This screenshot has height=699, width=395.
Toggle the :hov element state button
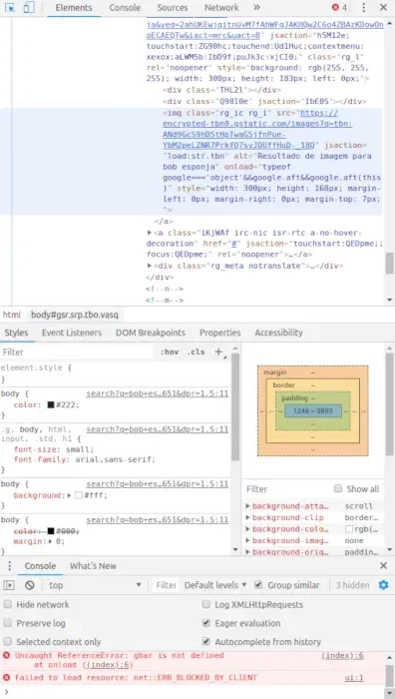click(170, 351)
